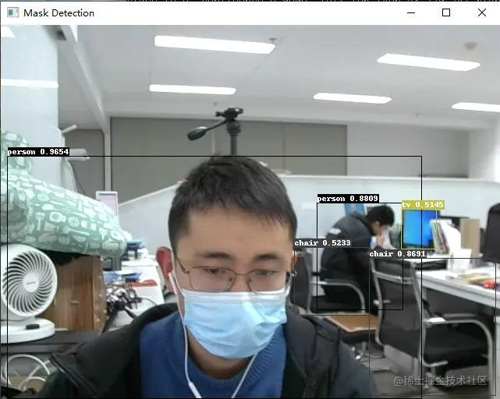Click the "chair 0.5233" detection label
Screen dimensions: 500x399
tap(323, 243)
